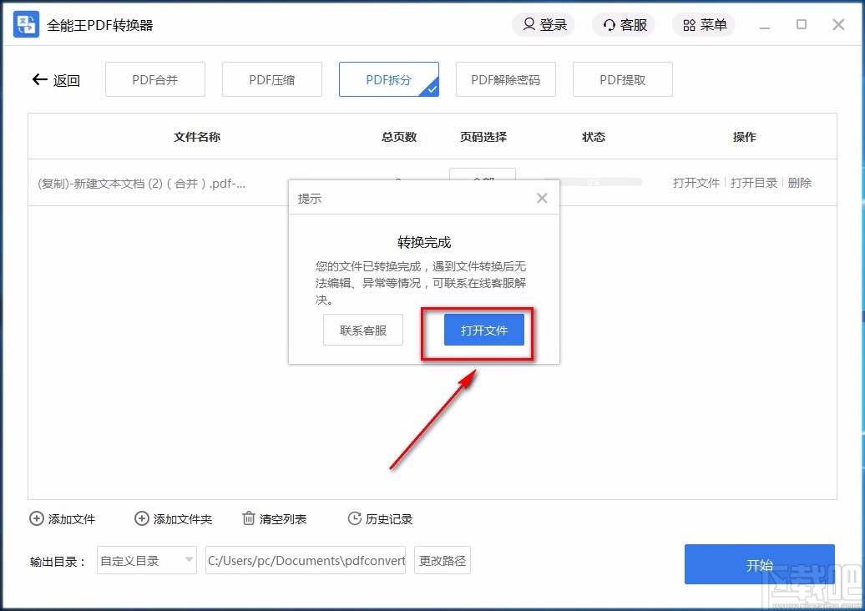Click the 清空列表 trash icon

[249, 518]
